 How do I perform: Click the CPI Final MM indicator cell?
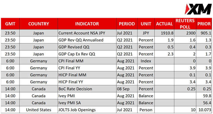87,61
